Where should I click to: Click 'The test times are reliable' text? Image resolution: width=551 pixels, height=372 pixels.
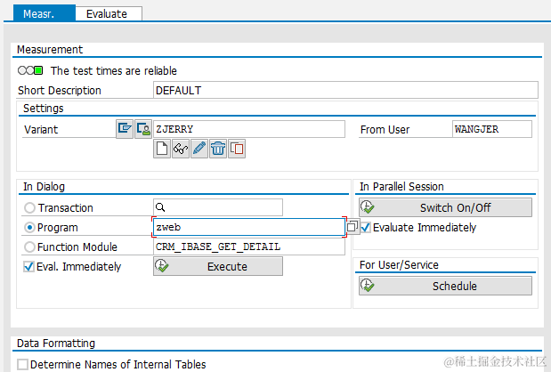[114, 70]
